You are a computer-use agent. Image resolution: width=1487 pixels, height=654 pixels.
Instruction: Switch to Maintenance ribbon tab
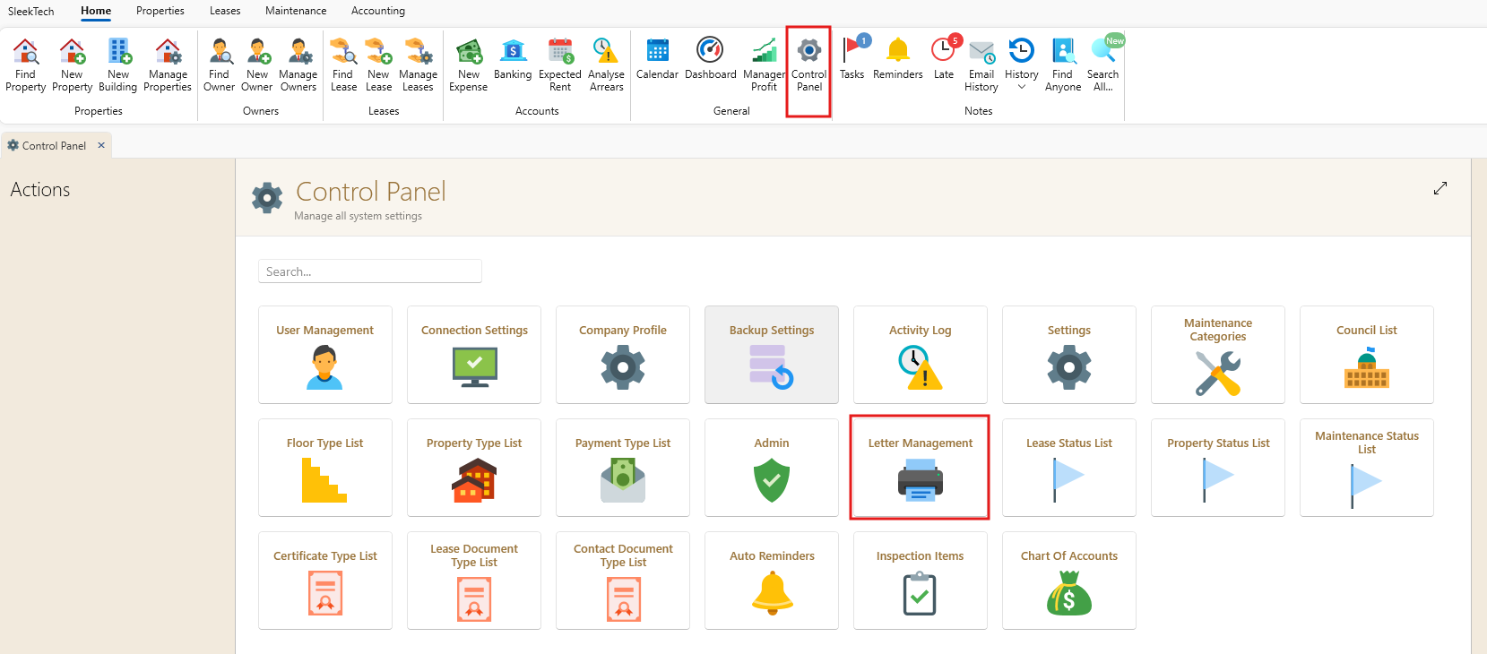click(x=296, y=11)
